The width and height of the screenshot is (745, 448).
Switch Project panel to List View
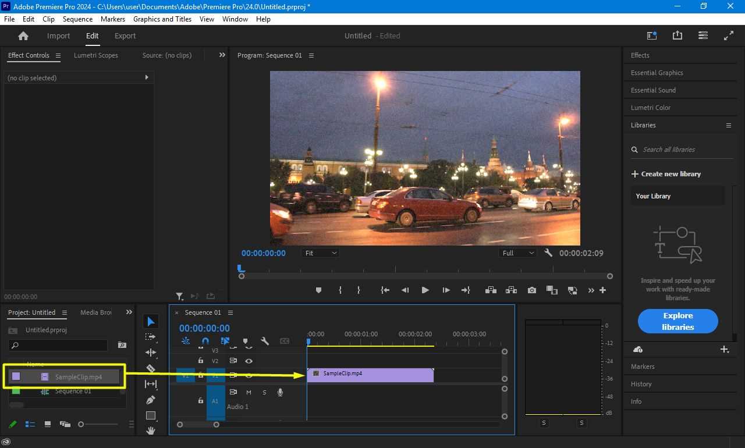coord(30,424)
